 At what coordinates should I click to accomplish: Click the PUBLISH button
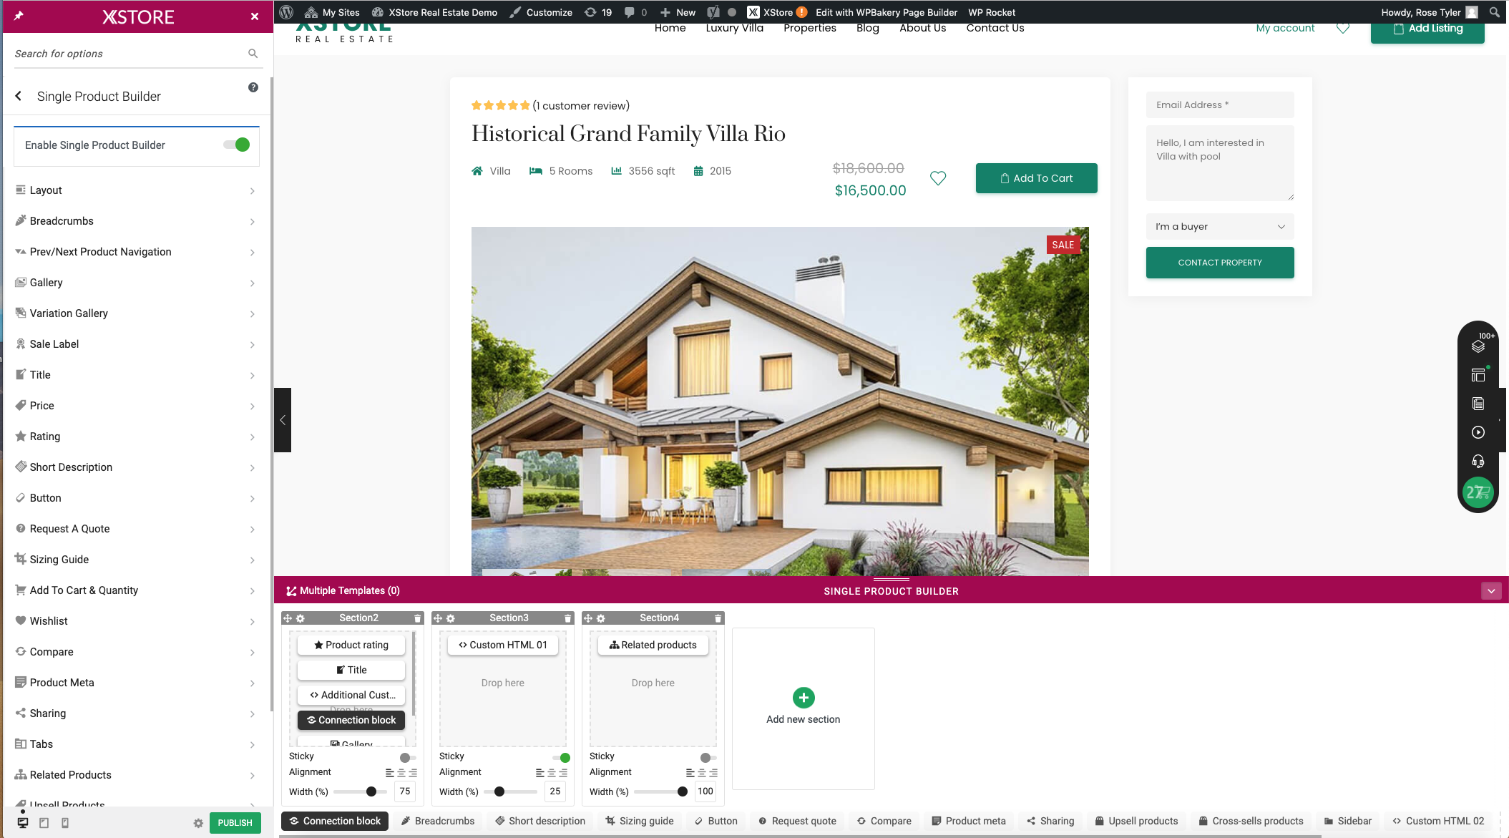235,823
